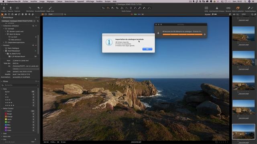This screenshot has height=144, width=257.
Task: Collapse the Mont St Michel project
Action: coord(5,34)
